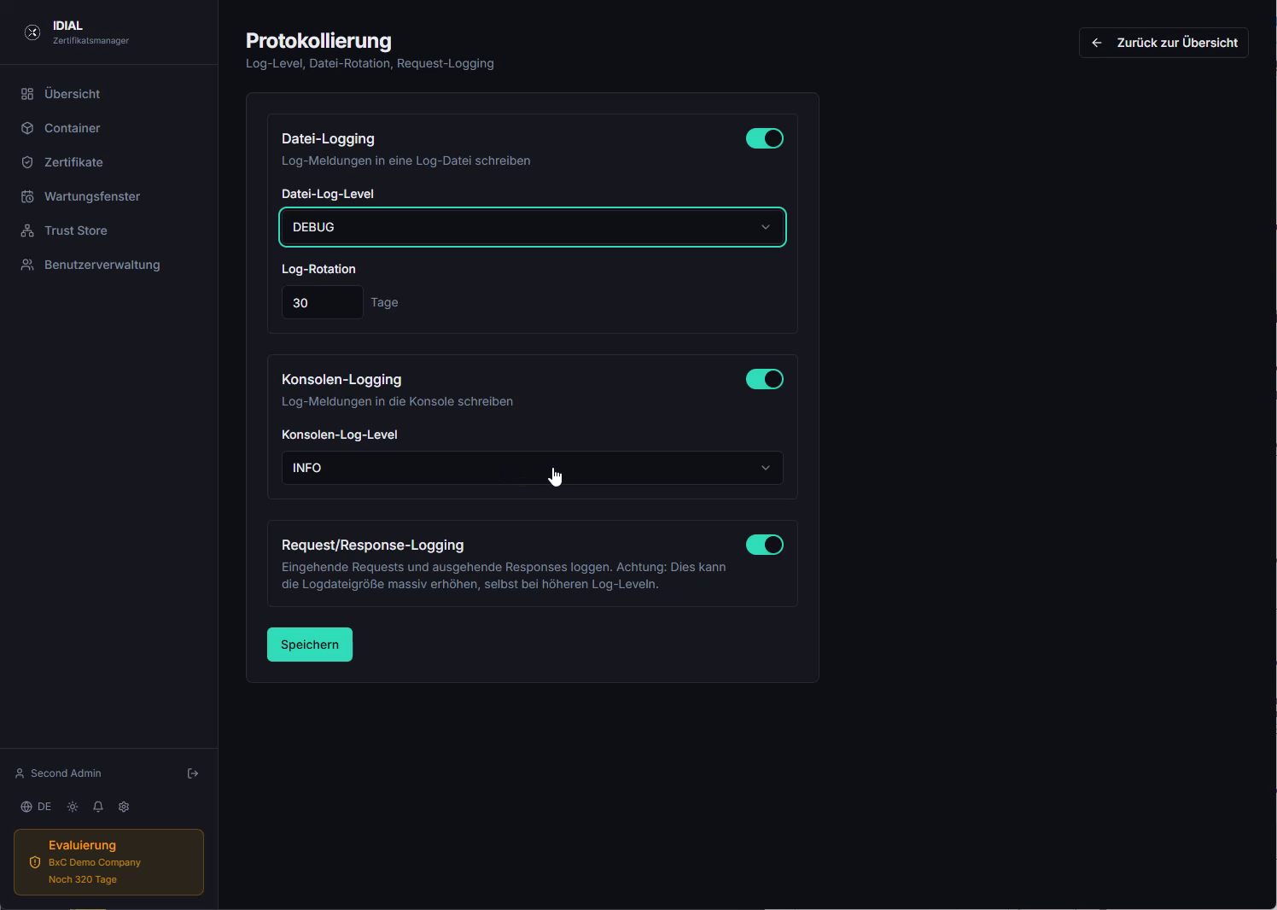Click the Container cube icon
The height and width of the screenshot is (910, 1277).
[27, 128]
